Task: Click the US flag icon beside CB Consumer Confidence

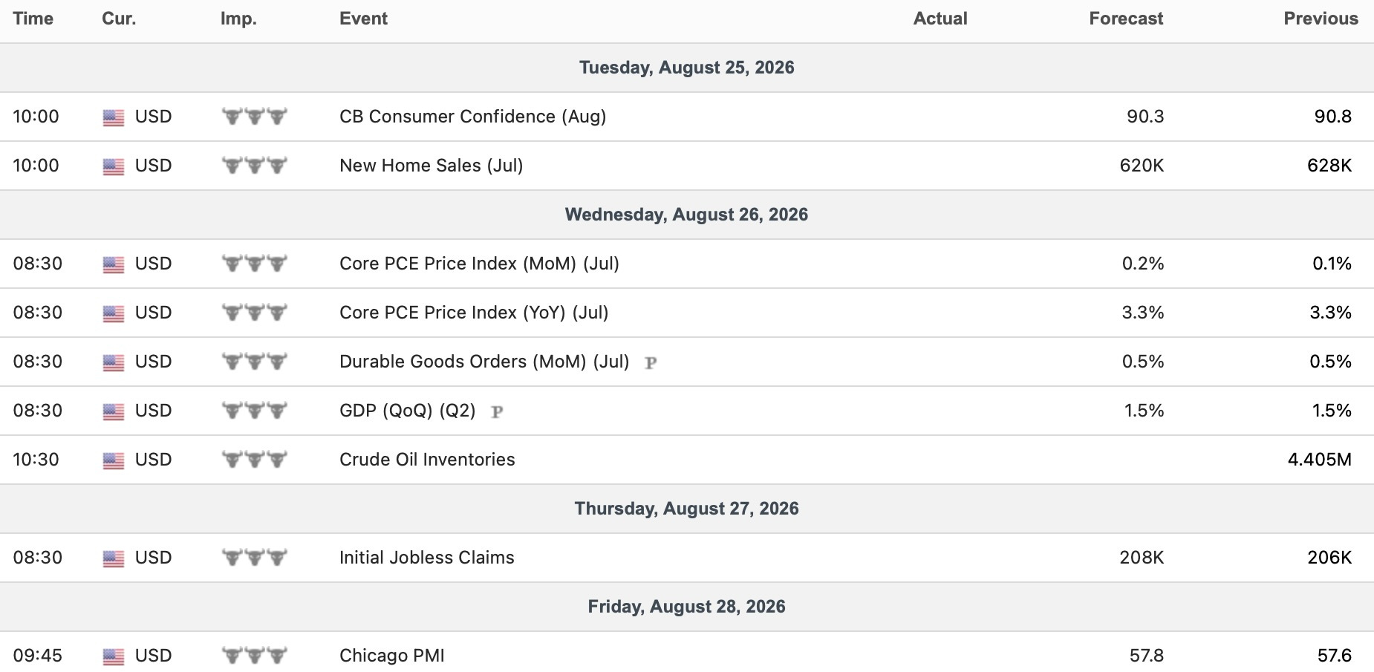Action: [114, 117]
